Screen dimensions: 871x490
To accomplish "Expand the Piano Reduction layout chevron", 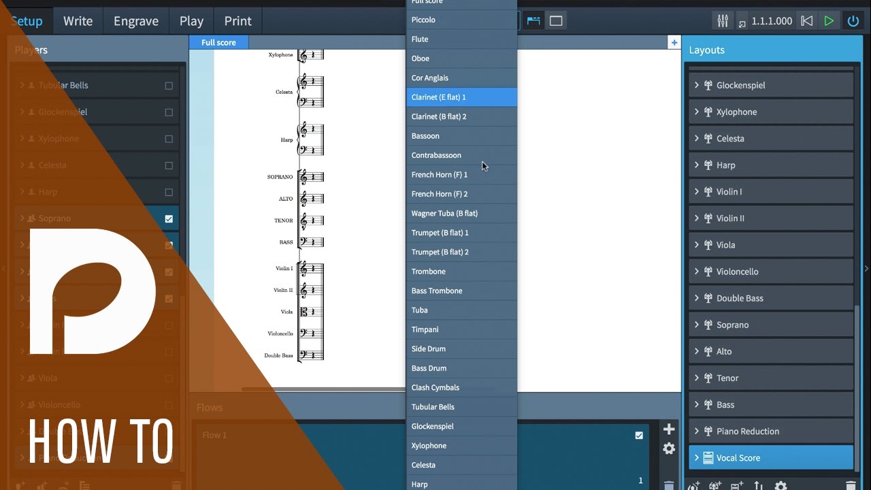I will click(697, 431).
